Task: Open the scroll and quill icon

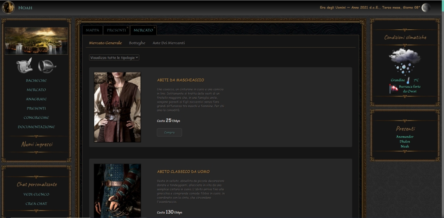Action: click(x=25, y=66)
